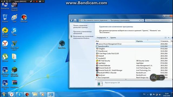
Task: Click the RU language indicator
Action: point(144,94)
